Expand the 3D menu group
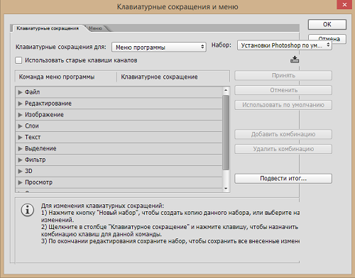Screen dimensions: 355x278 coord(20,171)
